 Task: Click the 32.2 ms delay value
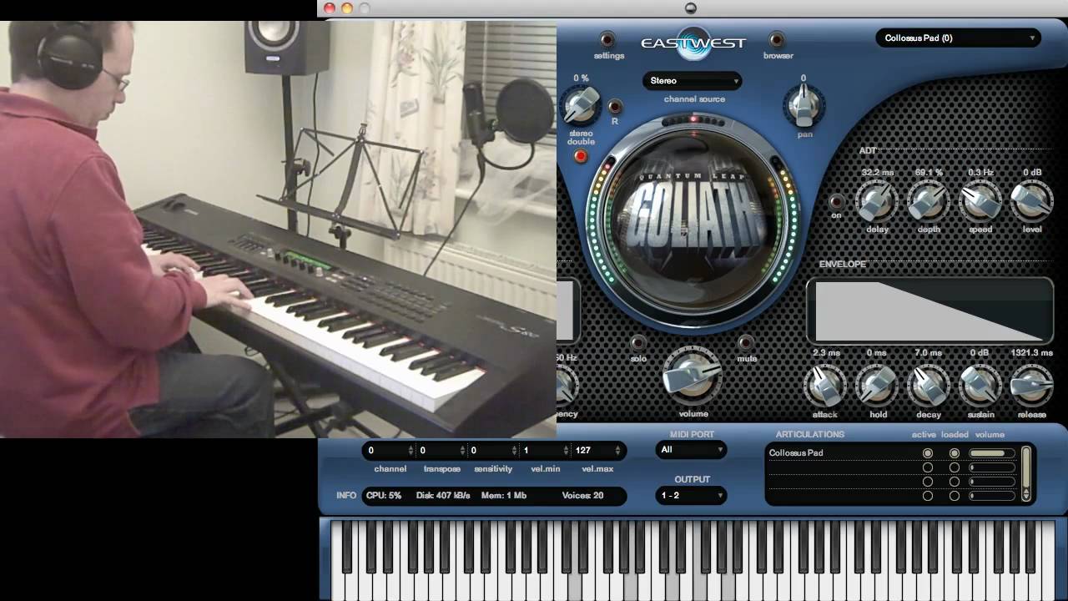point(877,173)
